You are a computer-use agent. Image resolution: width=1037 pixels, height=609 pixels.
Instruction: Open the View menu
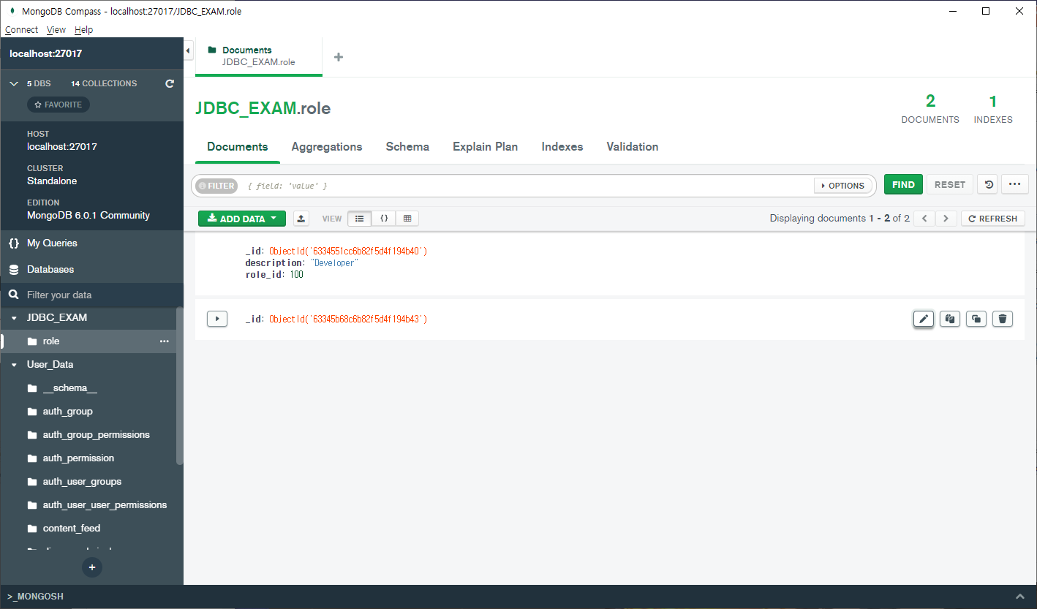56,30
